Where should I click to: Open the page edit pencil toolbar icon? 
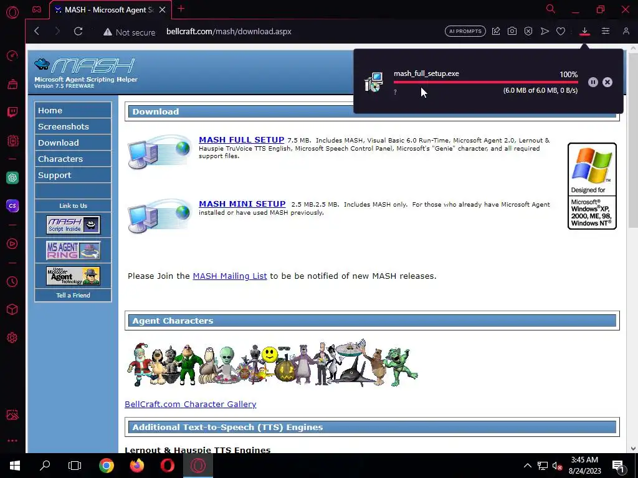click(495, 31)
